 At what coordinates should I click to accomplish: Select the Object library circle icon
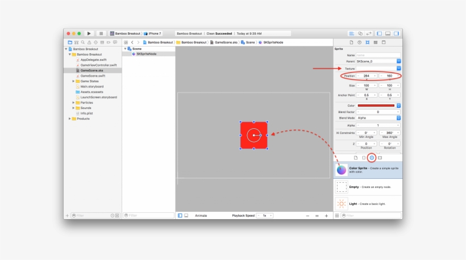pos(372,157)
